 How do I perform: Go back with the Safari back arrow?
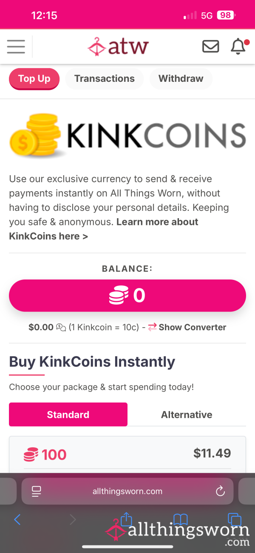17,519
